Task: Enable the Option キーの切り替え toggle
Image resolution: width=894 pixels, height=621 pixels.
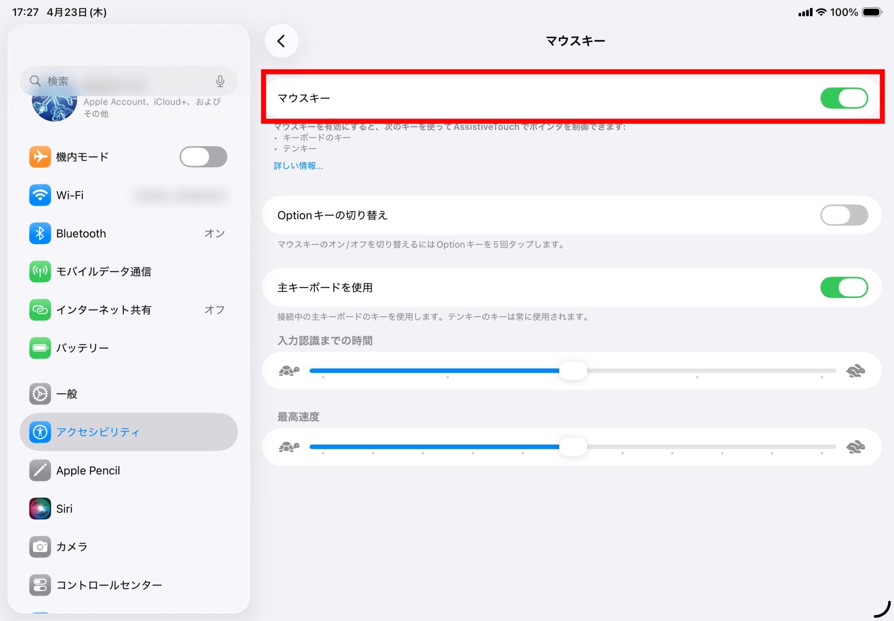Action: [844, 215]
